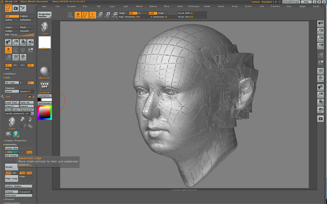Click the Spin icon in the right shelf
This screenshot has width=327, height=204.
pyautogui.click(x=320, y=110)
